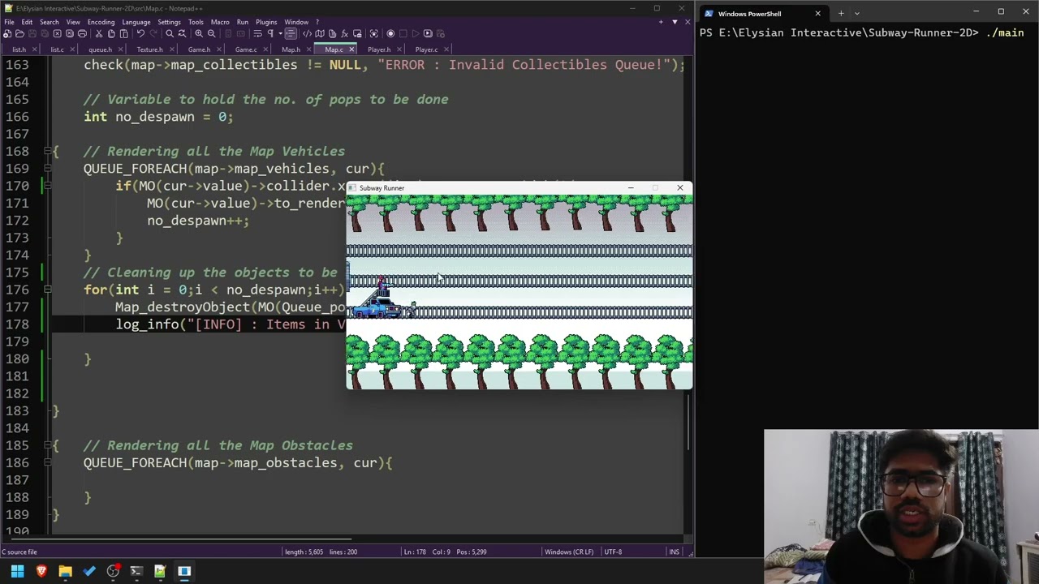
Task: Click the Open file toolbar icon
Action: 19,33
